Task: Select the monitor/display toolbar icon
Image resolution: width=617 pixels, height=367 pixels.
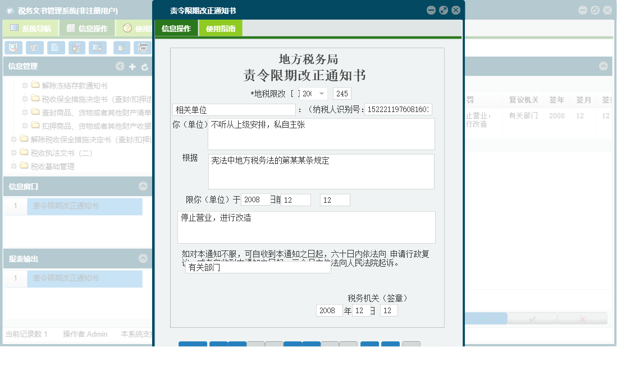Action: [99, 48]
